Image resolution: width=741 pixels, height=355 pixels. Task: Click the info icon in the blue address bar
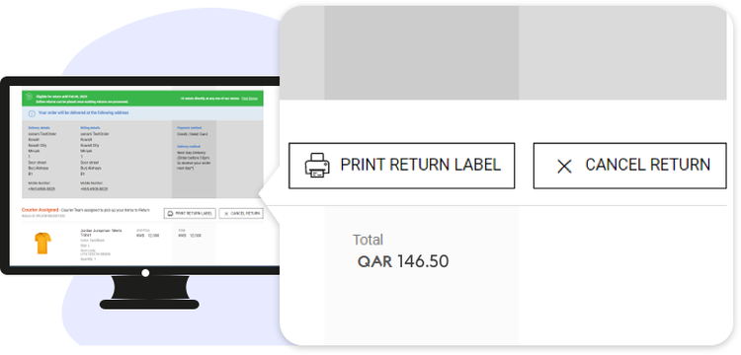pyautogui.click(x=32, y=113)
